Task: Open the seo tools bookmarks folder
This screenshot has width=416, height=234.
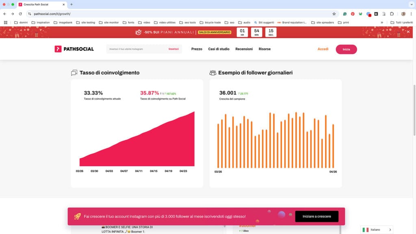Action: pos(188,22)
